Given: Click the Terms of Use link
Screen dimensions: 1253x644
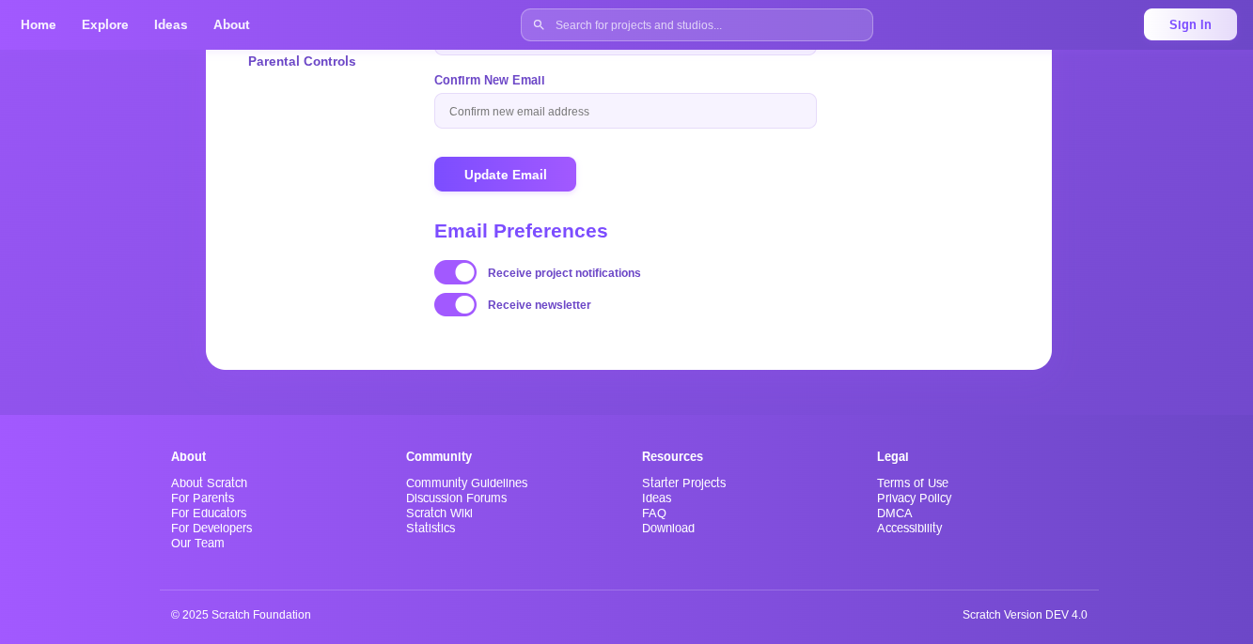Looking at the screenshot, I should click(912, 483).
